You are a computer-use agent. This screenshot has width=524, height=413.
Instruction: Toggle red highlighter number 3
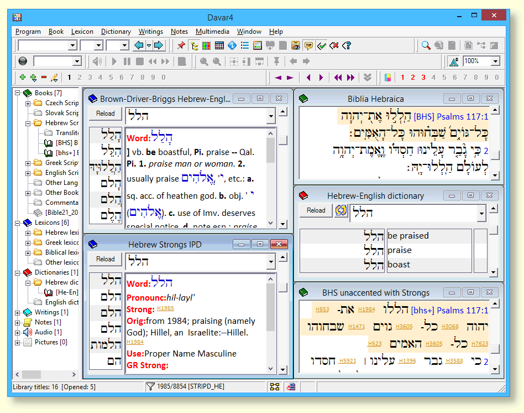coord(423,78)
